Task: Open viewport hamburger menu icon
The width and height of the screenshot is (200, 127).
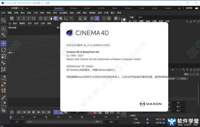Action: pyautogui.click(x=10, y=23)
